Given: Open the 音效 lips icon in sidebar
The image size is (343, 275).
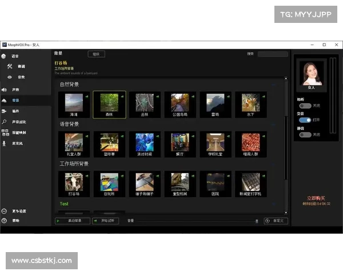Looking at the screenshot, I should click(x=10, y=77).
